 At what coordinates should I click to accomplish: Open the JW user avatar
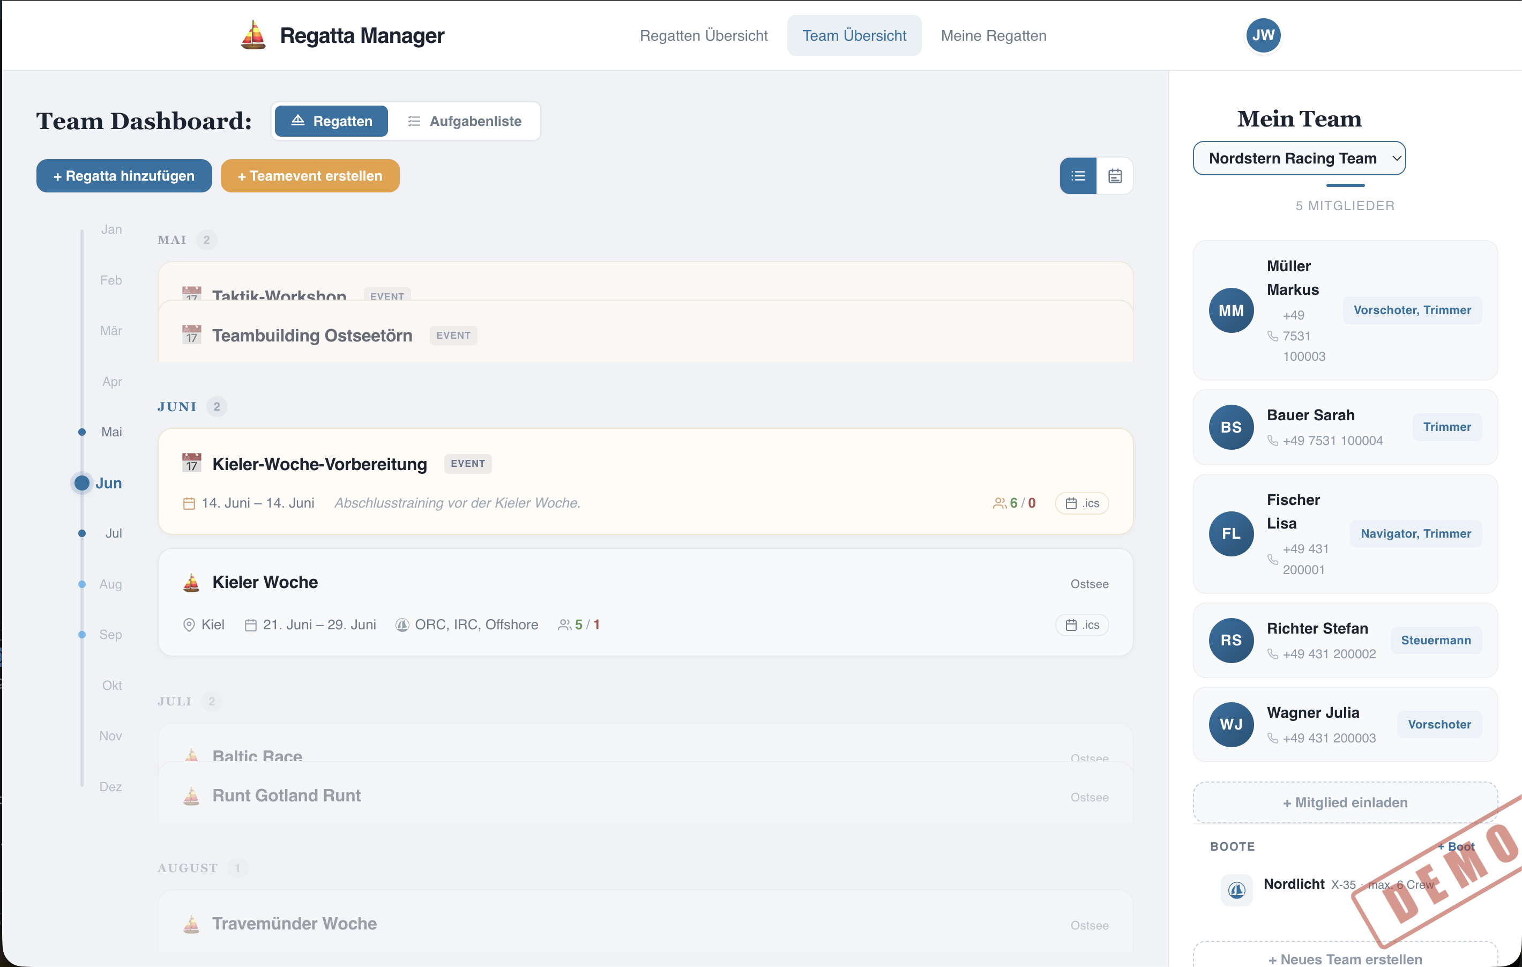click(1263, 35)
